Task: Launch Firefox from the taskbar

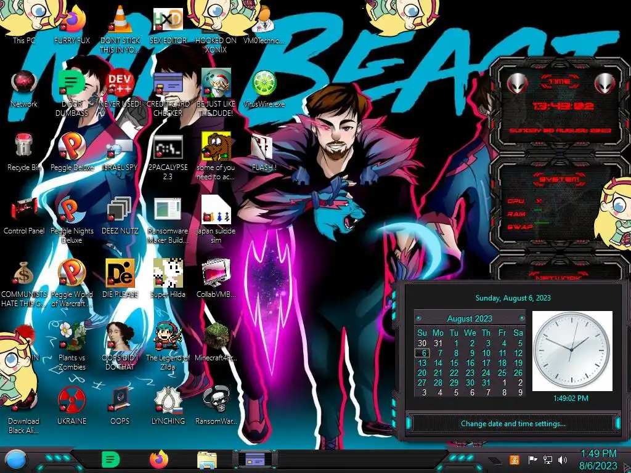Action: (x=159, y=459)
